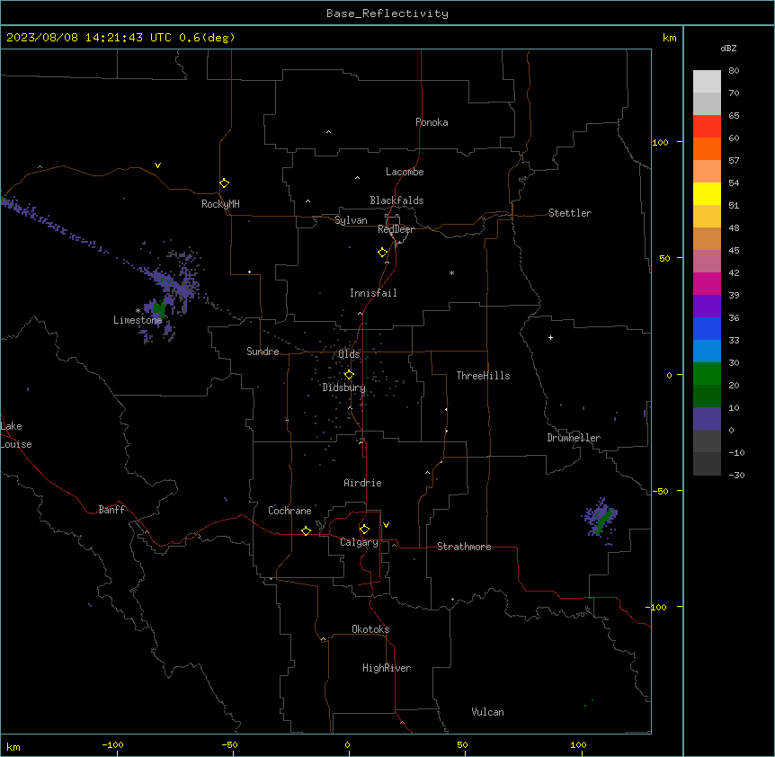The width and height of the screenshot is (775, 757).
Task: Click the RedDeer label
Action: click(x=396, y=229)
